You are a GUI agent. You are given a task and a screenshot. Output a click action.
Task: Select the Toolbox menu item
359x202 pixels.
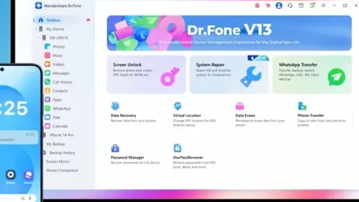tap(53, 20)
